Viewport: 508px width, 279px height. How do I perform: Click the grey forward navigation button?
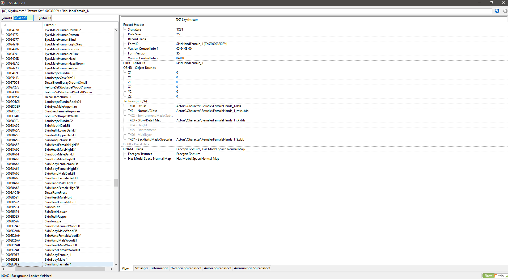505,11
